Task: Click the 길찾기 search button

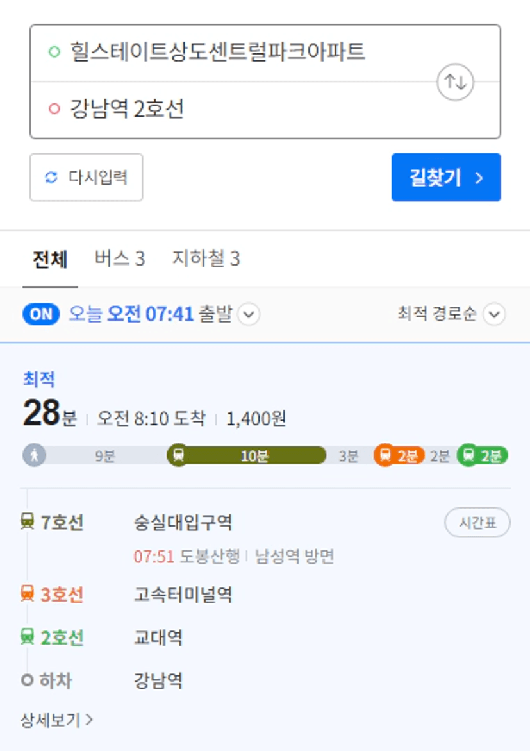Action: (x=446, y=177)
